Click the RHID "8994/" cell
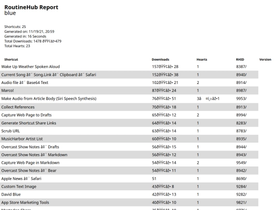The height and width of the screenshot is (210, 280). tap(241, 115)
